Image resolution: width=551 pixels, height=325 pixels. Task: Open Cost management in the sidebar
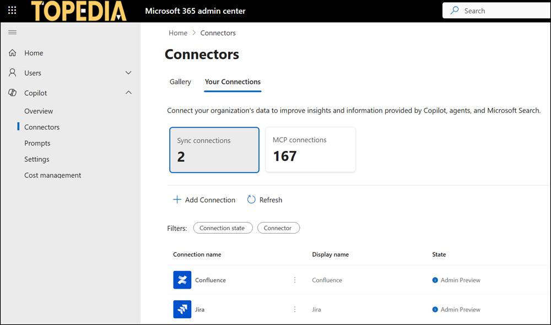click(52, 175)
